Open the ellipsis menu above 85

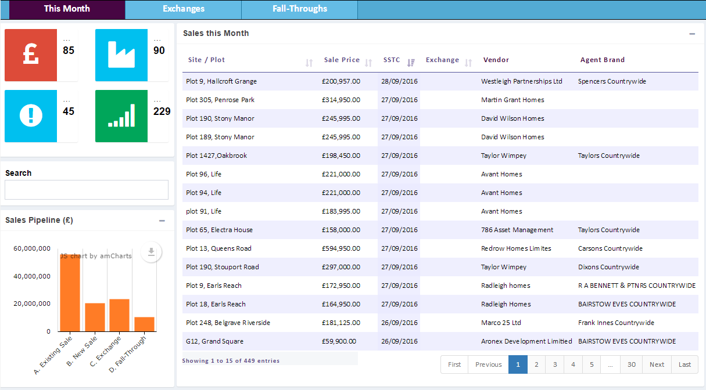click(x=67, y=40)
